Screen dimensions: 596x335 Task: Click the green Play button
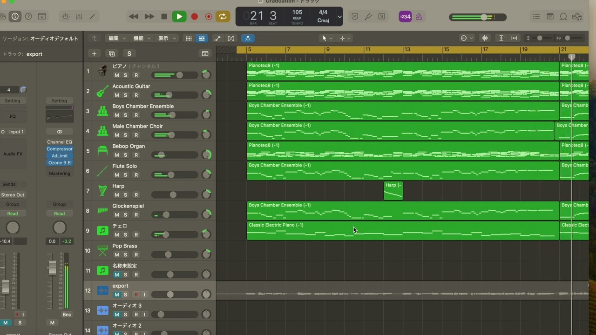(x=179, y=17)
